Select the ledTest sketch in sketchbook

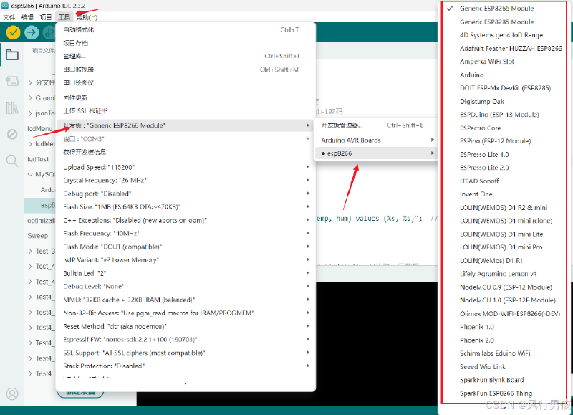(x=38, y=159)
